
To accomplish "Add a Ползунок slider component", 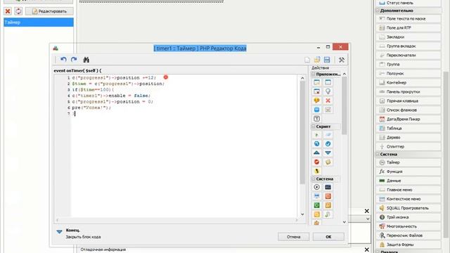I will (409, 73).
